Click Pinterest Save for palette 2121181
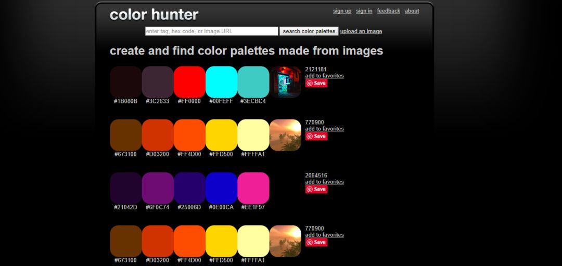Image resolution: width=562 pixels, height=266 pixels. [316, 83]
